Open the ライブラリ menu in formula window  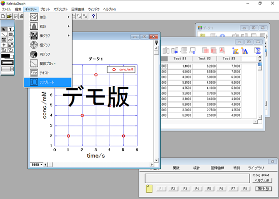256,168
